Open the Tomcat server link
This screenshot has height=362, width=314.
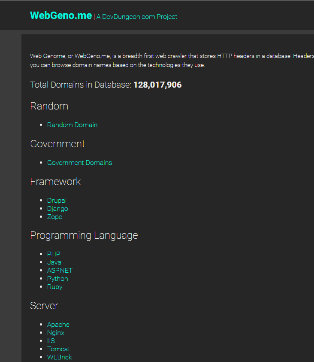click(58, 349)
